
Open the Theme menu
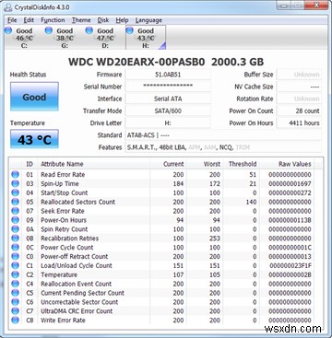tap(81, 20)
